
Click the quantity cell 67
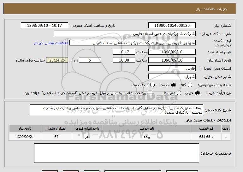56,137
